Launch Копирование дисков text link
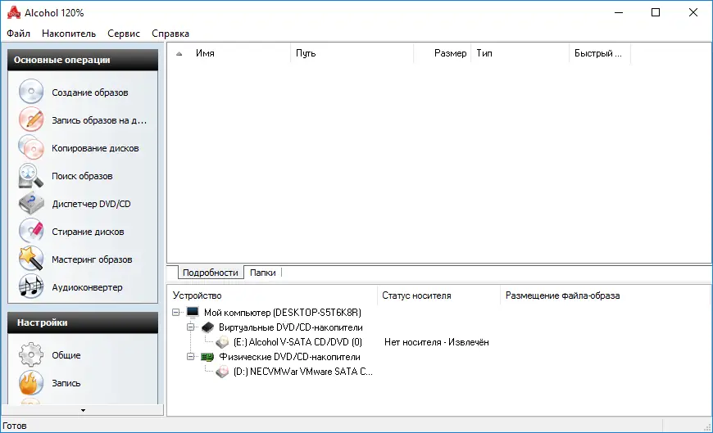The image size is (713, 433). point(95,148)
